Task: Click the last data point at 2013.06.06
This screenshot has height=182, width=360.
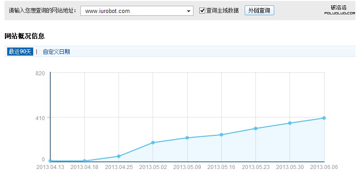Action: pyautogui.click(x=324, y=118)
